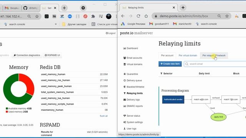The height and width of the screenshot is (138, 246).
Task: Open the Quarantine section
Action: pyautogui.click(x=131, y=74)
